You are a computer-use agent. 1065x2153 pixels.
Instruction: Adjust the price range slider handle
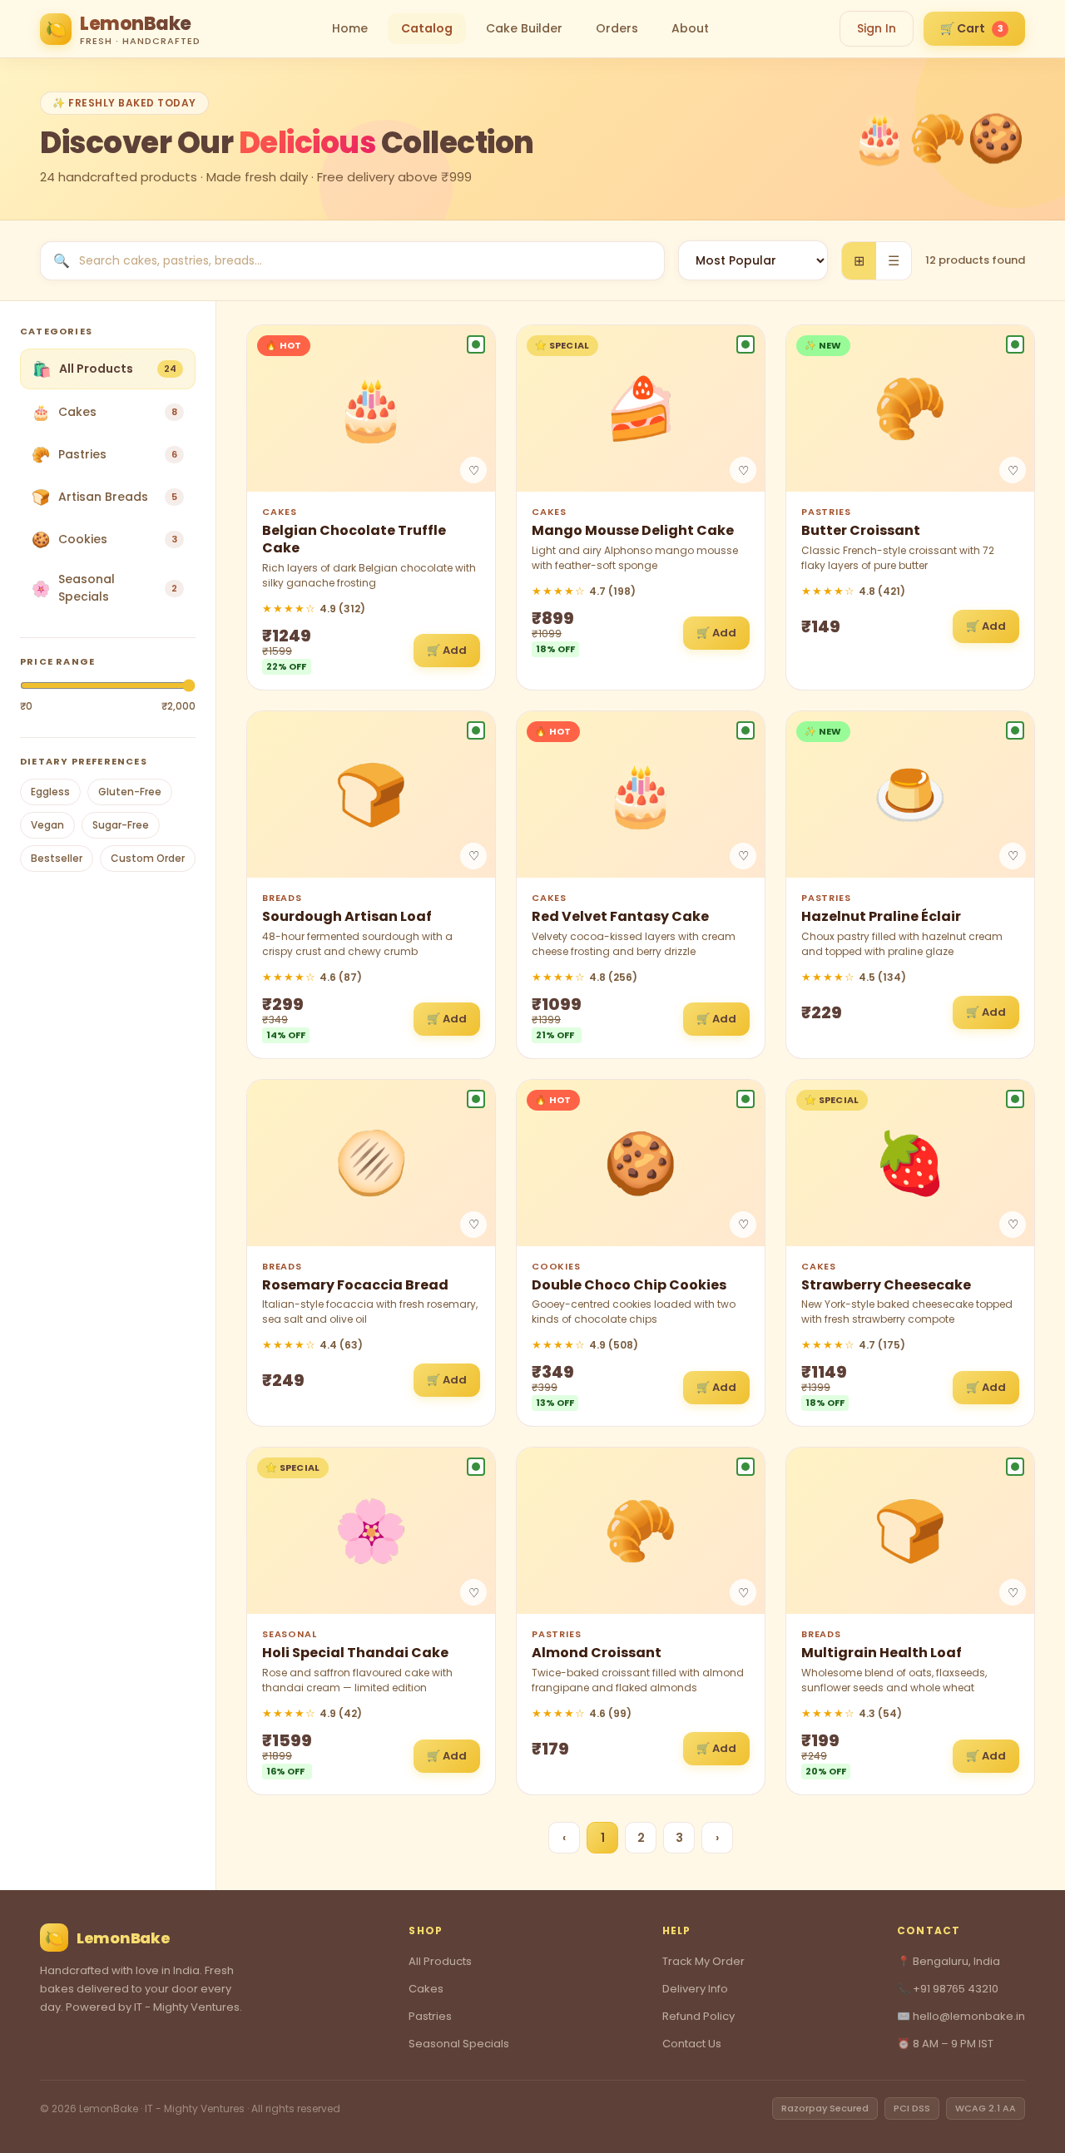click(x=190, y=685)
